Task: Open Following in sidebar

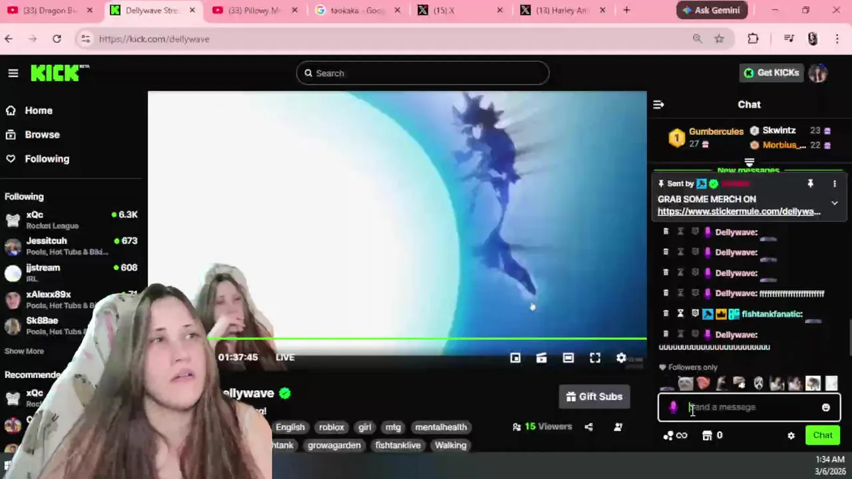Action: pos(47,158)
